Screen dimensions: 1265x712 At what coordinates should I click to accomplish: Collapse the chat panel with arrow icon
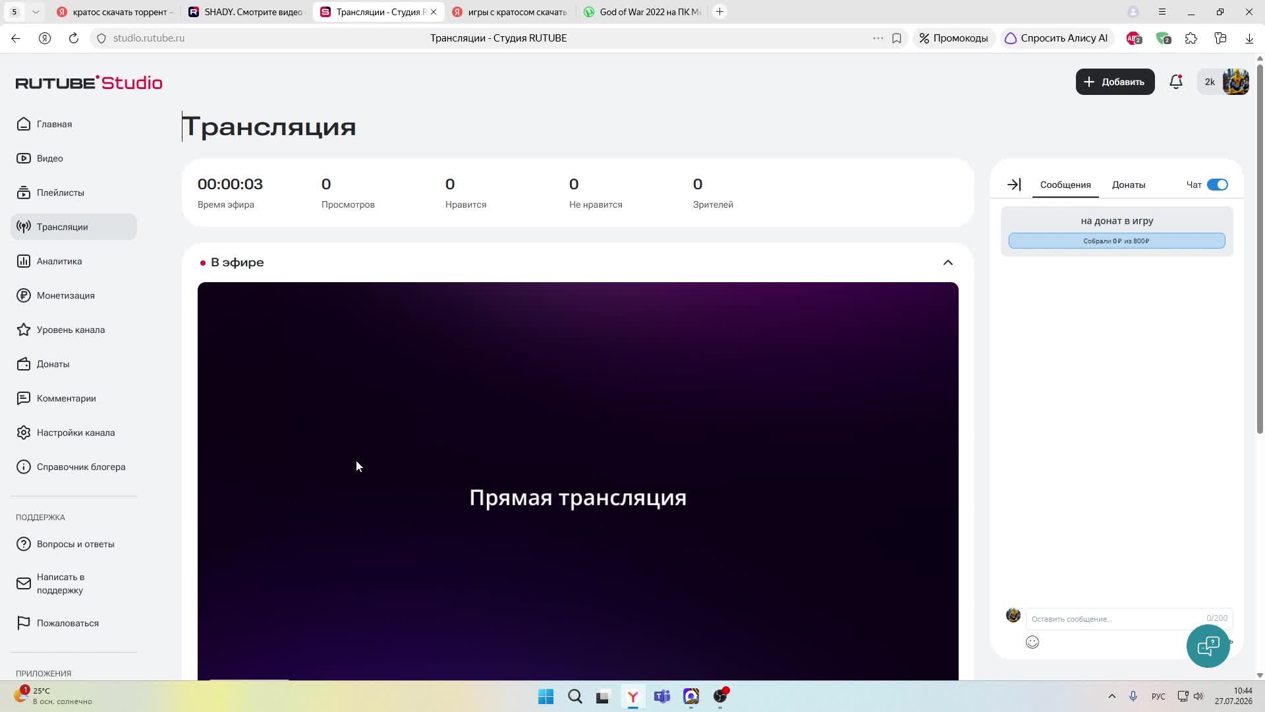tap(1014, 185)
